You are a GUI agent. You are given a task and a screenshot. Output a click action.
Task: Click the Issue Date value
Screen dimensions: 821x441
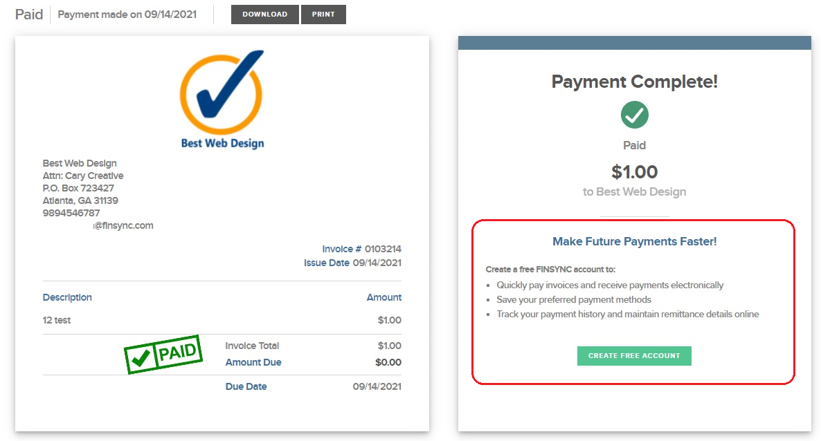point(377,263)
